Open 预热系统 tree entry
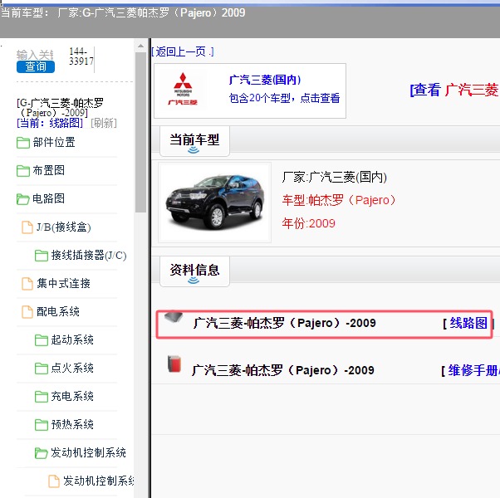500x498 pixels. (x=72, y=424)
